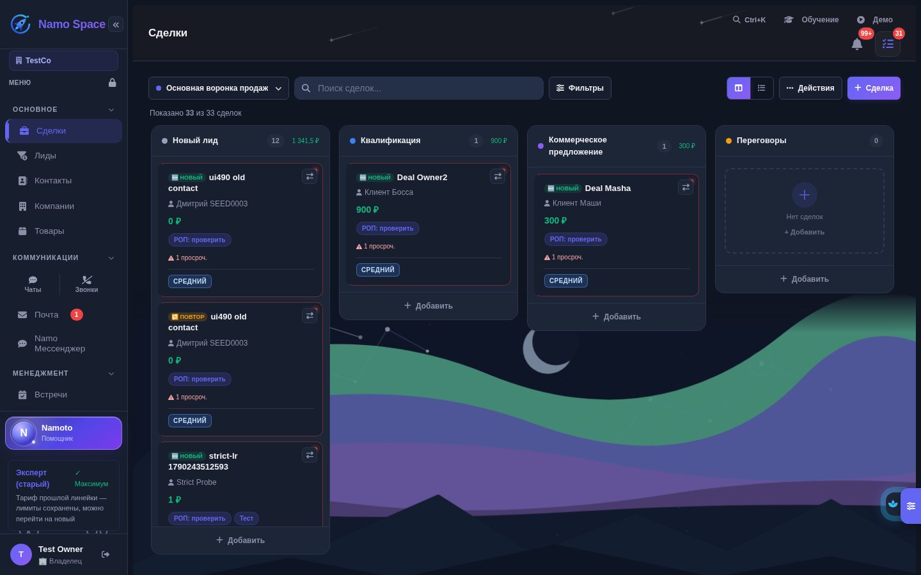This screenshot has height=575, width=921.
Task: Open Почта mail in the sidebar
Action: pyautogui.click(x=63, y=315)
